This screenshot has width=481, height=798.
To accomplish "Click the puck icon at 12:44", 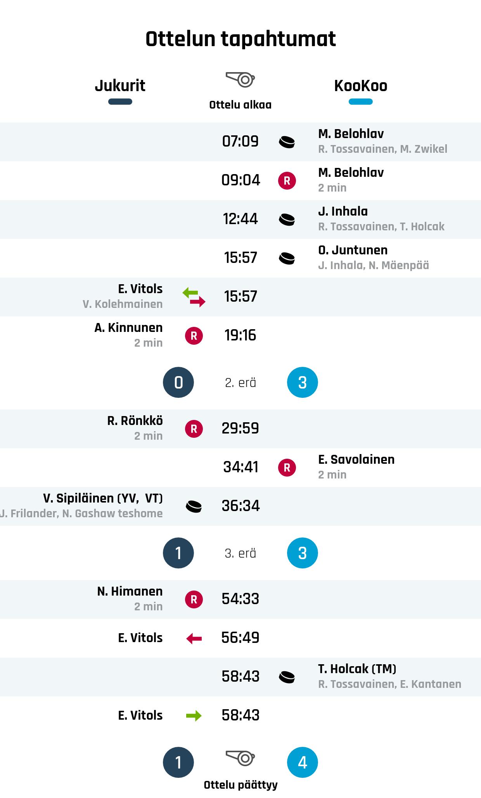I will click(287, 219).
